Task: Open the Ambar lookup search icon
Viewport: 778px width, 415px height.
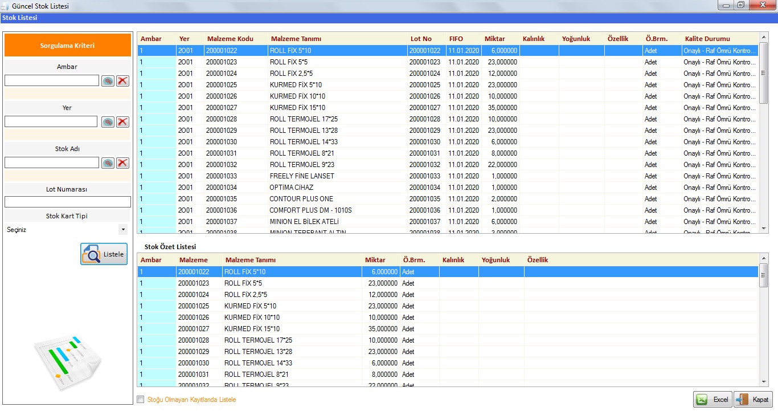Action: (108, 81)
